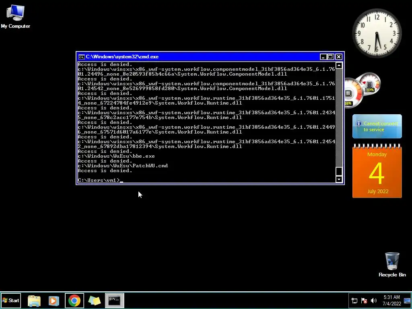Launch Windows Media Player from taskbar
This screenshot has width=412, height=309.
[54, 301]
